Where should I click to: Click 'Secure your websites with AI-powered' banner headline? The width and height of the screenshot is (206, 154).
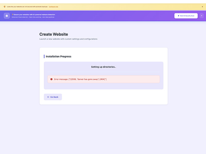34,14
